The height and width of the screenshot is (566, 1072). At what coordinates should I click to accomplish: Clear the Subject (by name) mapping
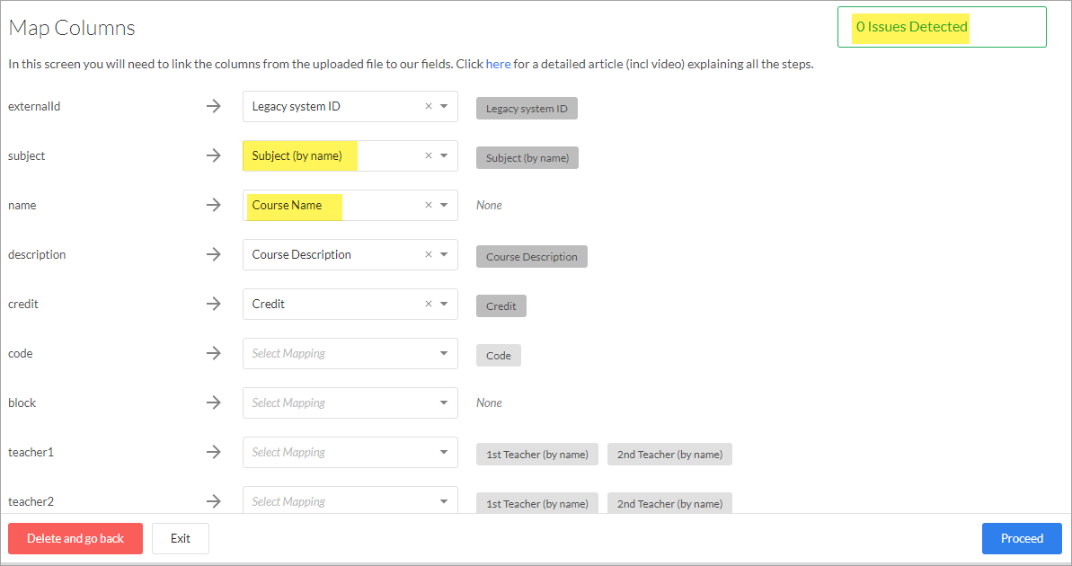tap(429, 155)
